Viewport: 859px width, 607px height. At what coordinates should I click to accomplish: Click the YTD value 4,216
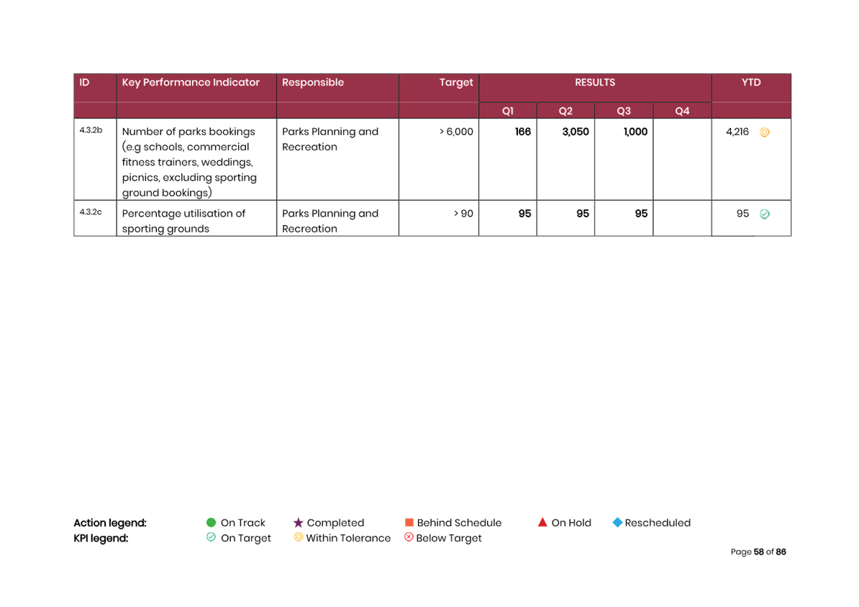point(737,132)
